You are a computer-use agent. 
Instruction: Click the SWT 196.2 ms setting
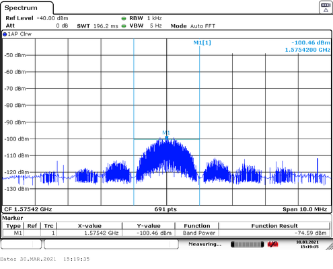(x=98, y=26)
